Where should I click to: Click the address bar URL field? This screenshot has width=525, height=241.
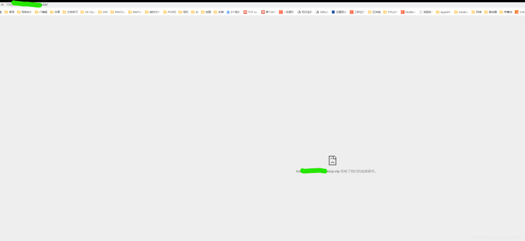click(x=262, y=5)
